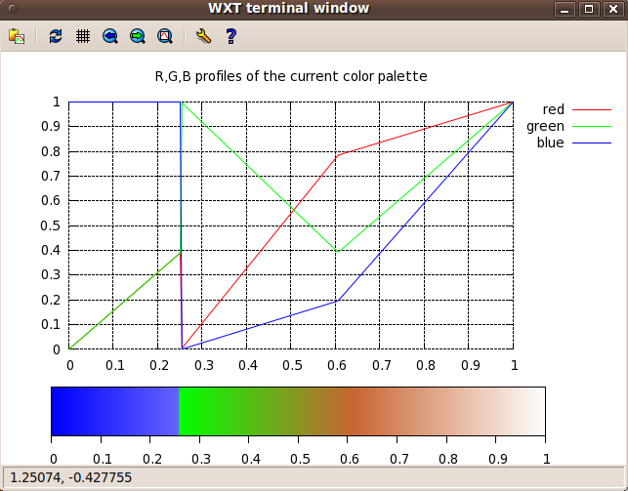Click x-axis label 0.6 under the plot
This screenshot has height=491, width=628.
pos(336,365)
